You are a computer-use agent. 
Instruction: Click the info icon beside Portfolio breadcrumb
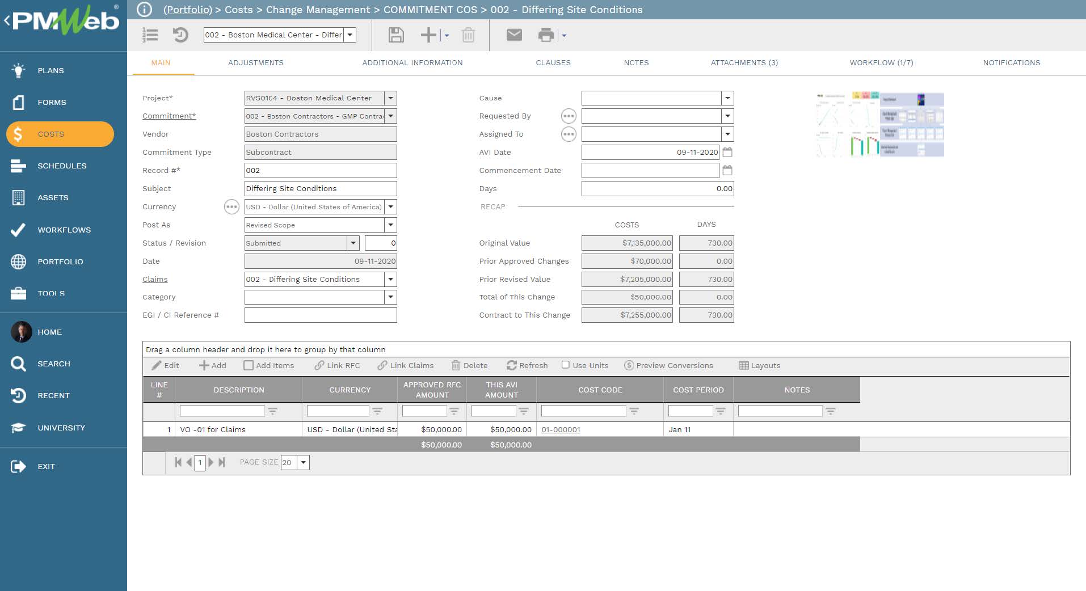pyautogui.click(x=145, y=10)
